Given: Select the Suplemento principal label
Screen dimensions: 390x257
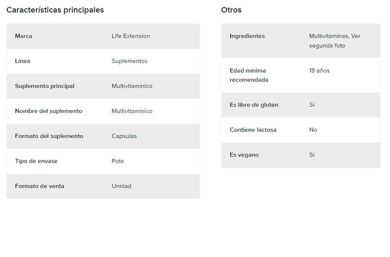Looking at the screenshot, I should [45, 86].
